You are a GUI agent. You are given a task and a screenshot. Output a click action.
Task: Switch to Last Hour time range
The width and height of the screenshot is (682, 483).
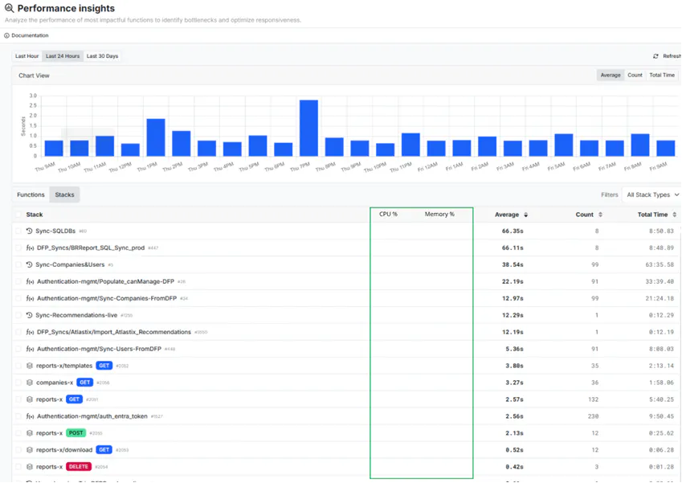pyautogui.click(x=27, y=56)
